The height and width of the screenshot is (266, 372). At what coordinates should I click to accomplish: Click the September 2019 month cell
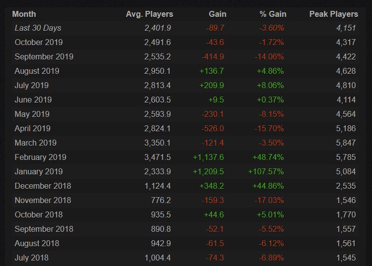pyautogui.click(x=44, y=56)
